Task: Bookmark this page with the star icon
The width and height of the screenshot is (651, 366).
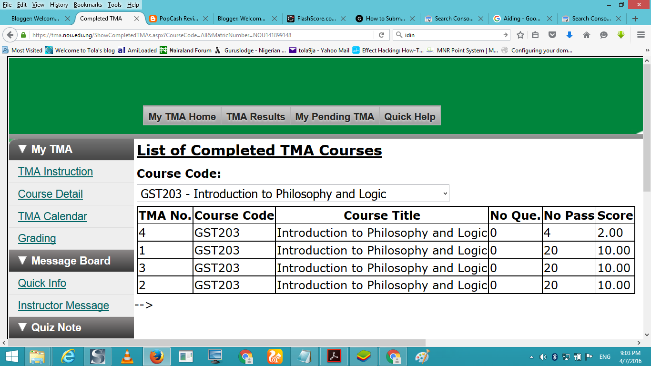Action: pos(520,35)
